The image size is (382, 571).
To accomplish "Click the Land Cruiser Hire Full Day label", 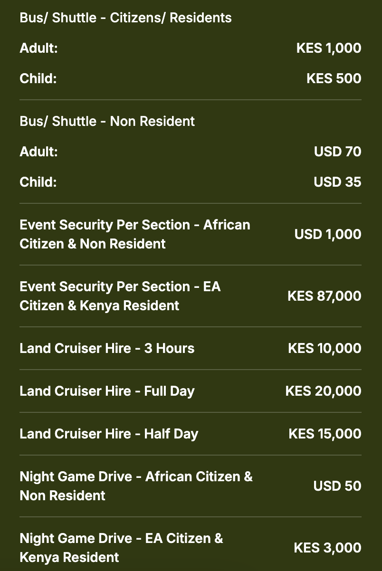I will click(107, 391).
